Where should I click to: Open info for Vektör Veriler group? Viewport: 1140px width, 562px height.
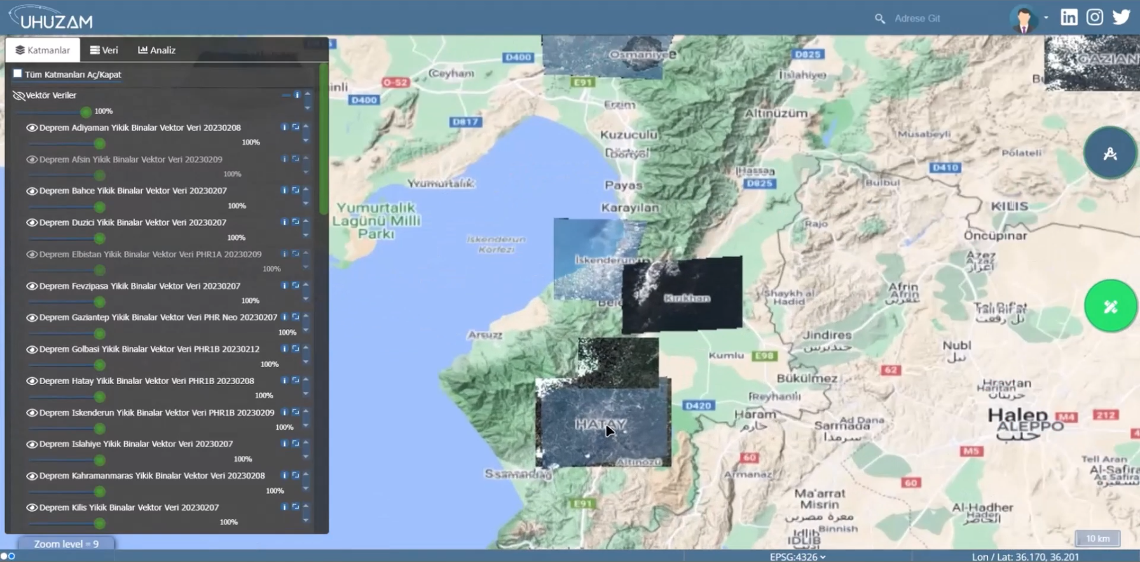tap(297, 95)
